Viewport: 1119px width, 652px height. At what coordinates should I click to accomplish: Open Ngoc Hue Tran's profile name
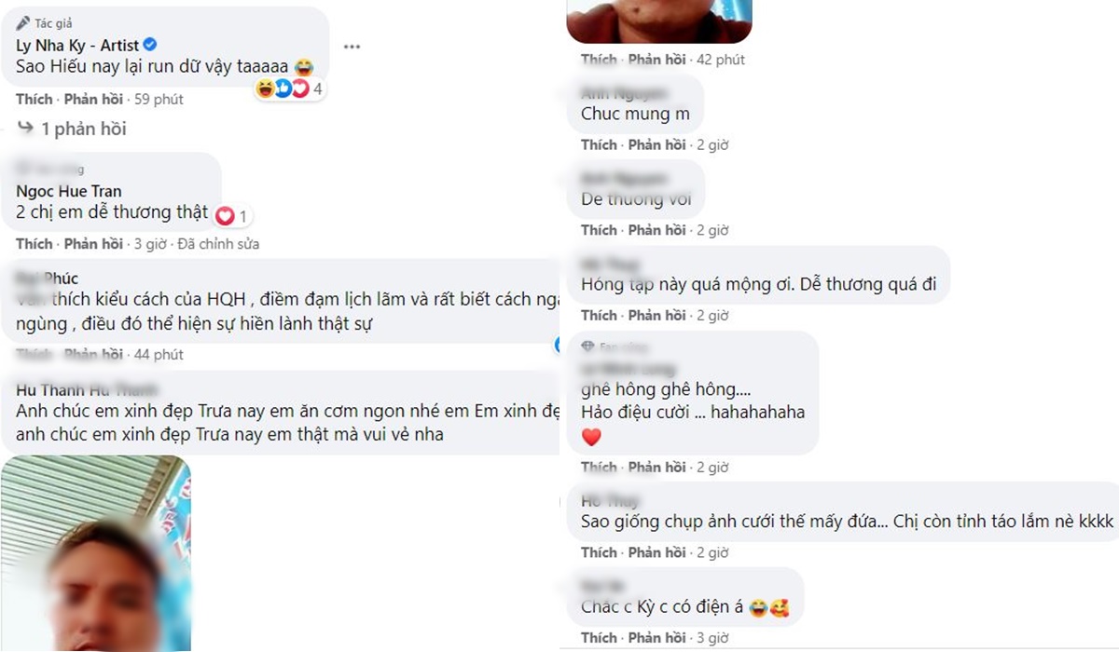(69, 191)
